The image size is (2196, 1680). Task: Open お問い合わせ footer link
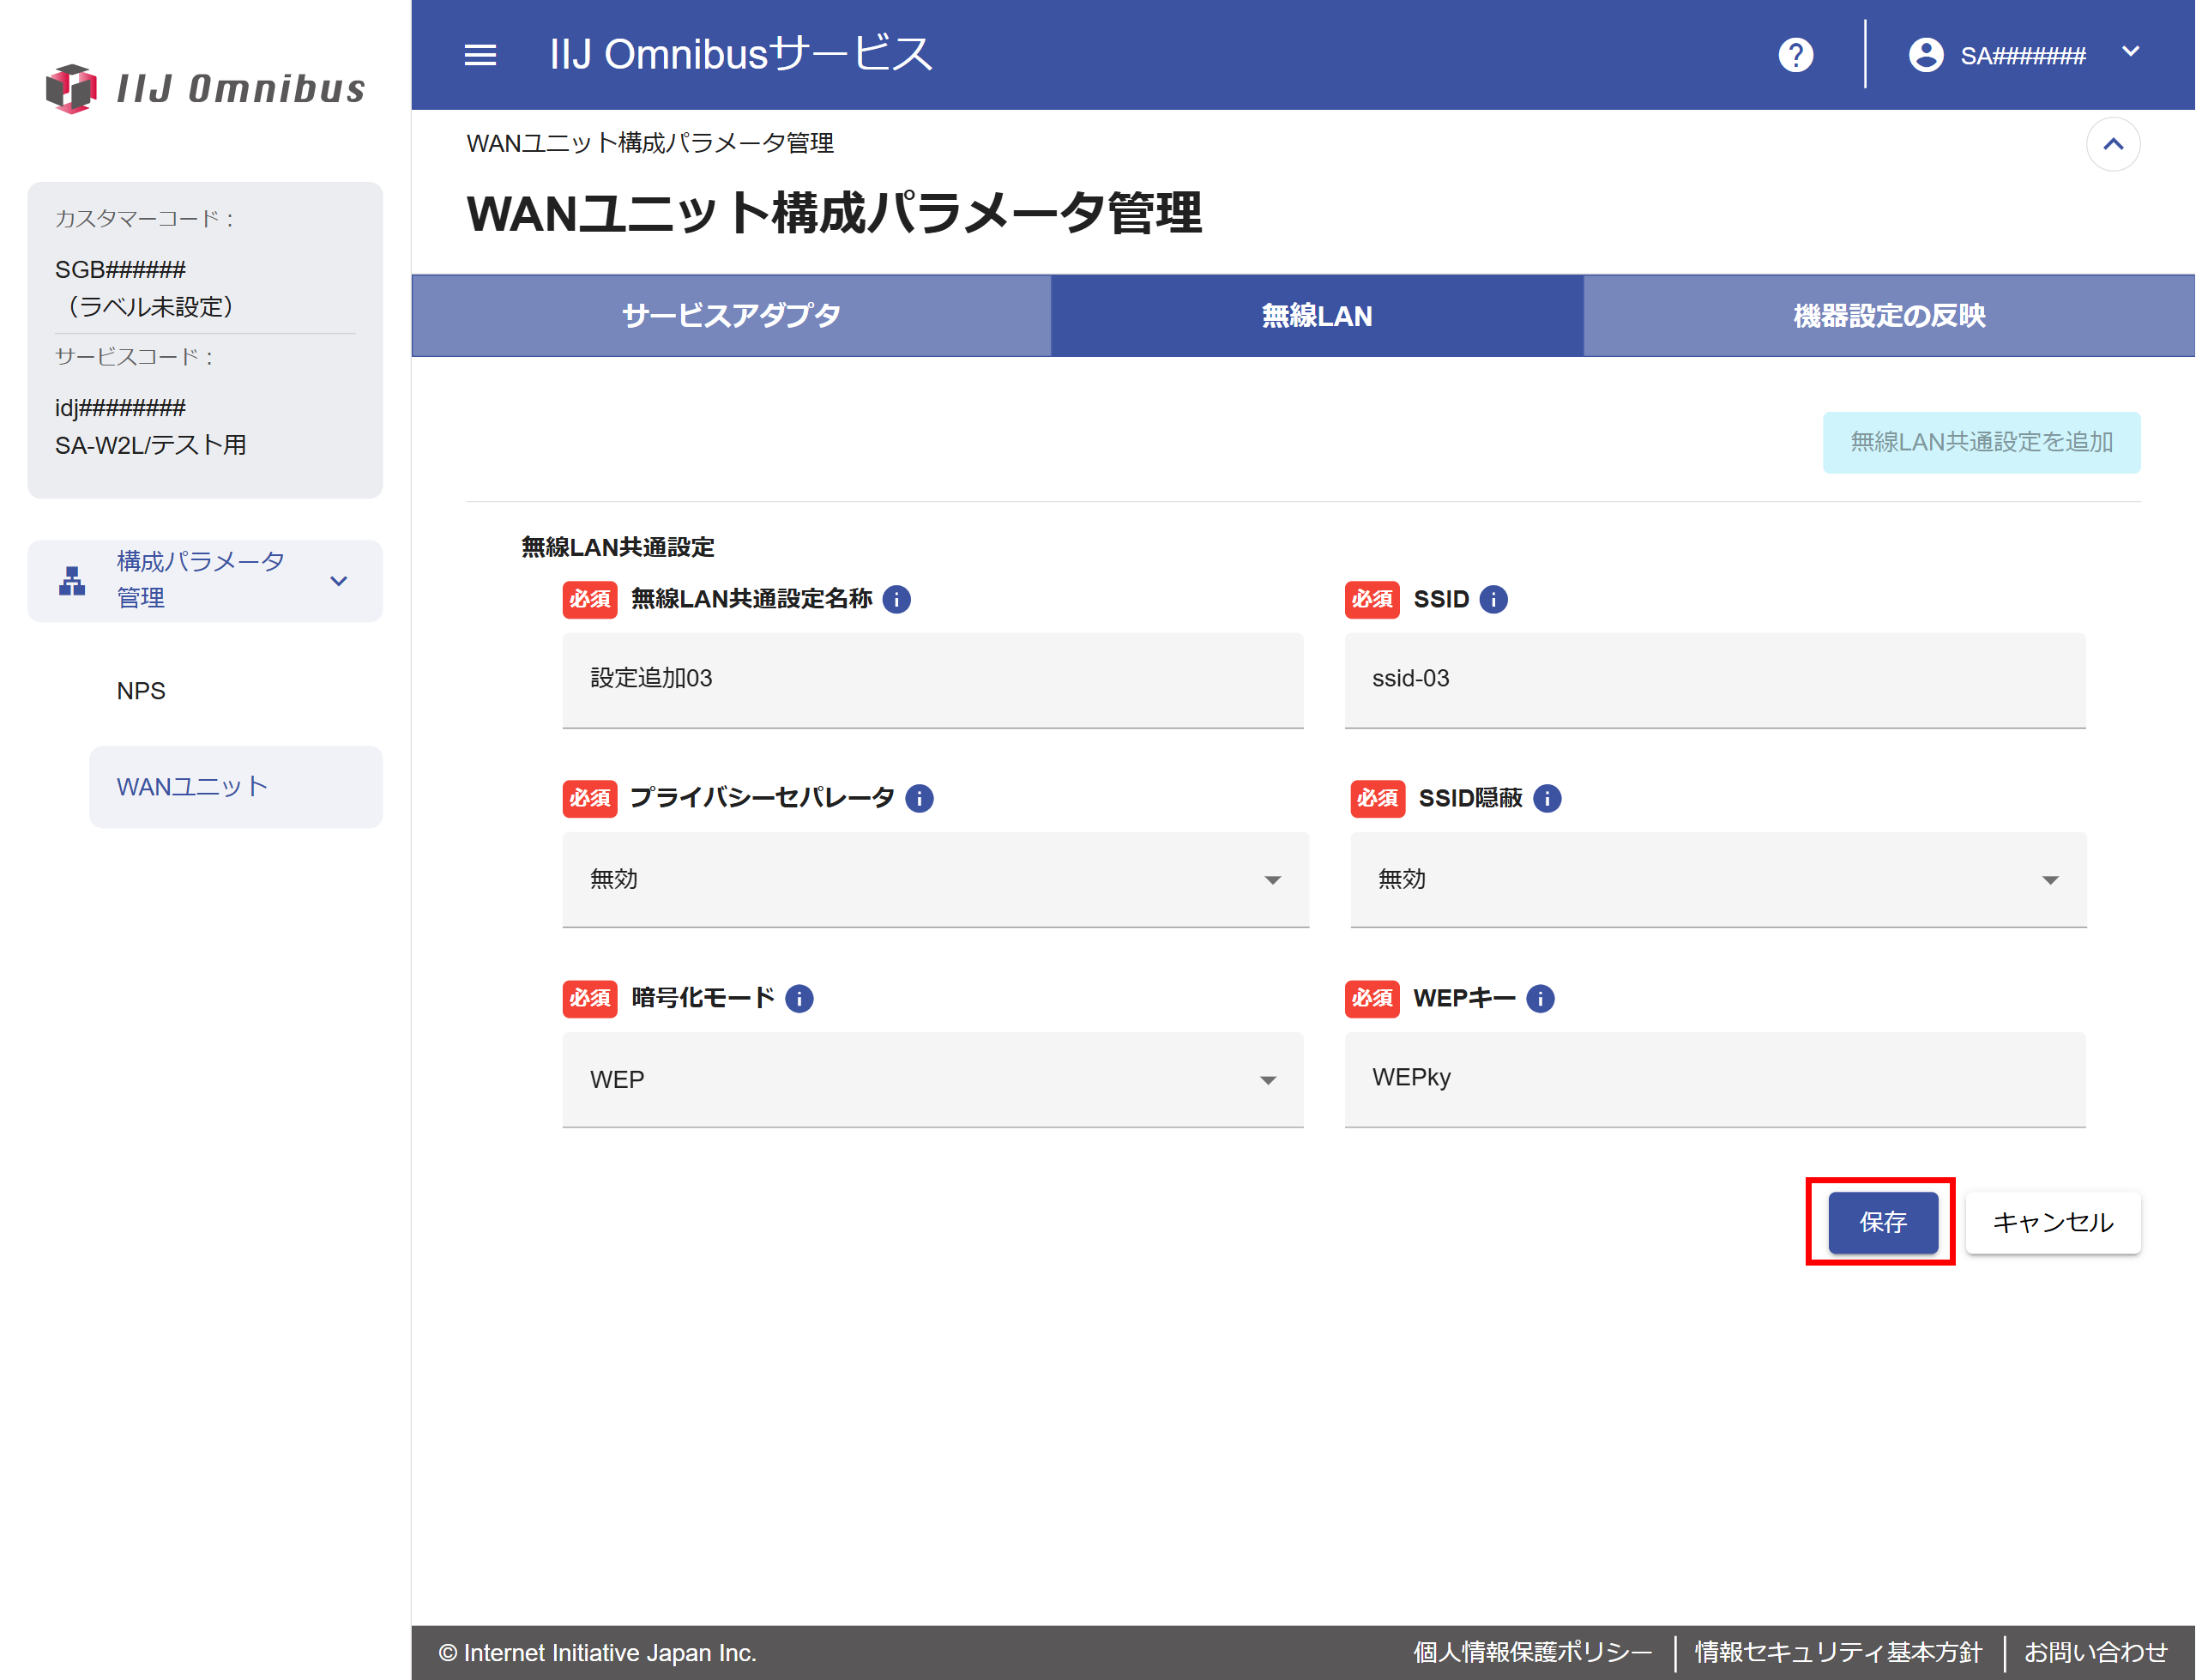(x=2095, y=1652)
